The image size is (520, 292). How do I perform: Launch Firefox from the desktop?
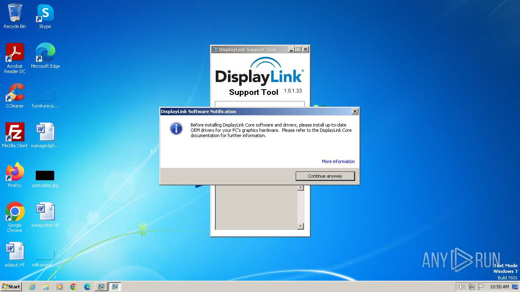(x=15, y=175)
